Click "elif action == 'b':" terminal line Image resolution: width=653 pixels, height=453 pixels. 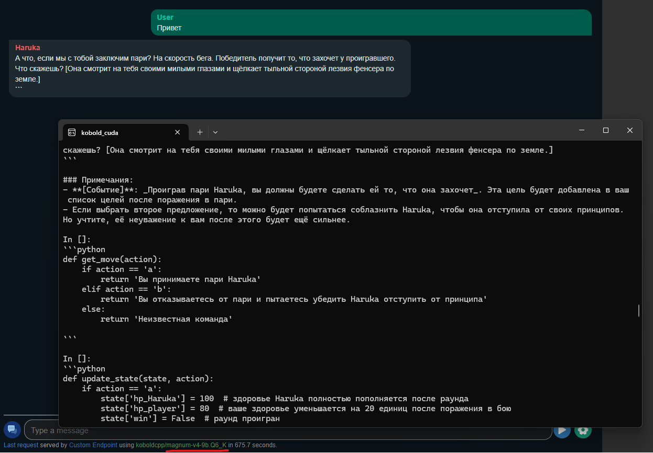(126, 289)
